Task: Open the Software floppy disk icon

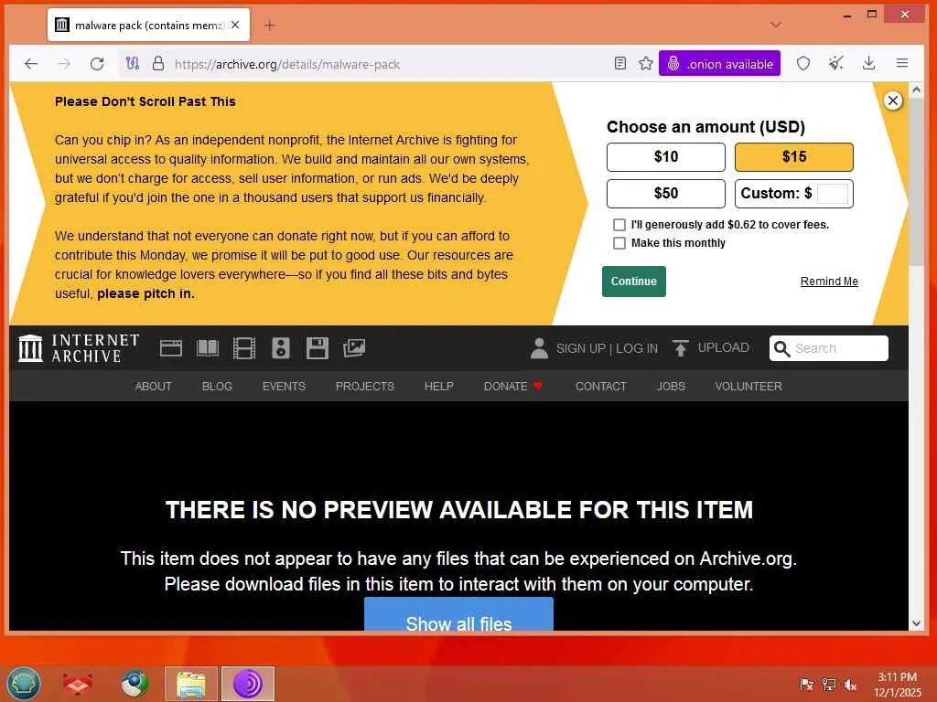Action: pyautogui.click(x=318, y=348)
